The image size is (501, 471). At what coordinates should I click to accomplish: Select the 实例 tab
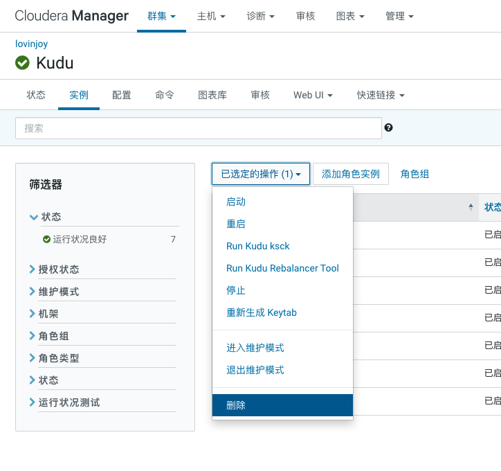point(79,95)
